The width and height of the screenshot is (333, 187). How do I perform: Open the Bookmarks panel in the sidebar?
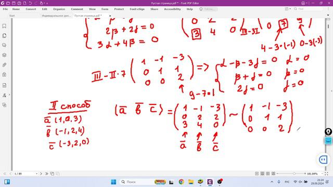coord(4,26)
